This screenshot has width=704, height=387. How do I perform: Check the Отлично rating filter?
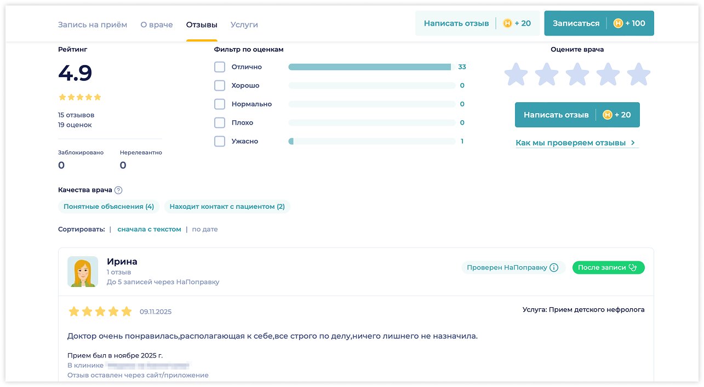coord(220,67)
